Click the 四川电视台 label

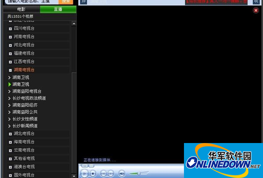coord(24,28)
